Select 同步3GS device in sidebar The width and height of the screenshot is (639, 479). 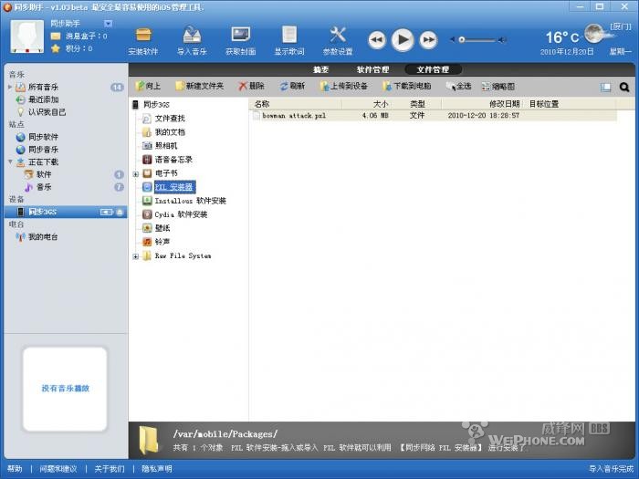pos(65,212)
